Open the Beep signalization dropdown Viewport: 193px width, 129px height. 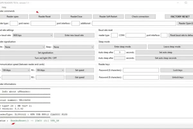(73, 47)
